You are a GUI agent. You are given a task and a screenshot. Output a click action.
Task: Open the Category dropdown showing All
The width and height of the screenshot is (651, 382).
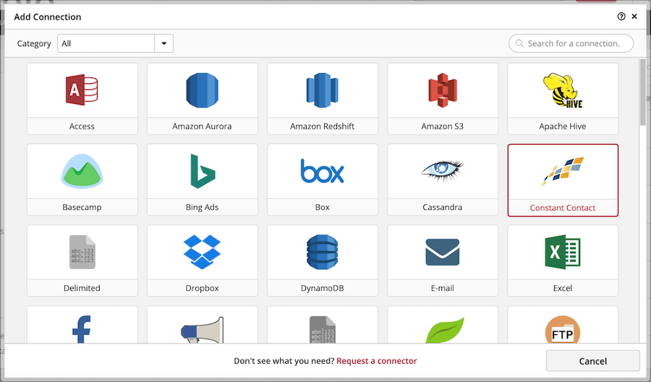tap(116, 43)
